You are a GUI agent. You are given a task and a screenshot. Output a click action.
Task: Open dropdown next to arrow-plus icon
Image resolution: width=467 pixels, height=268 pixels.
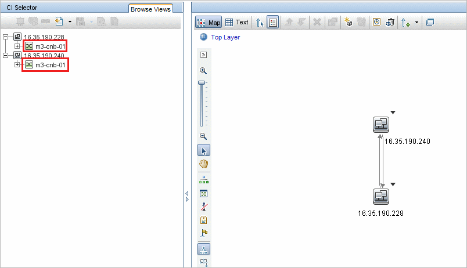point(416,22)
